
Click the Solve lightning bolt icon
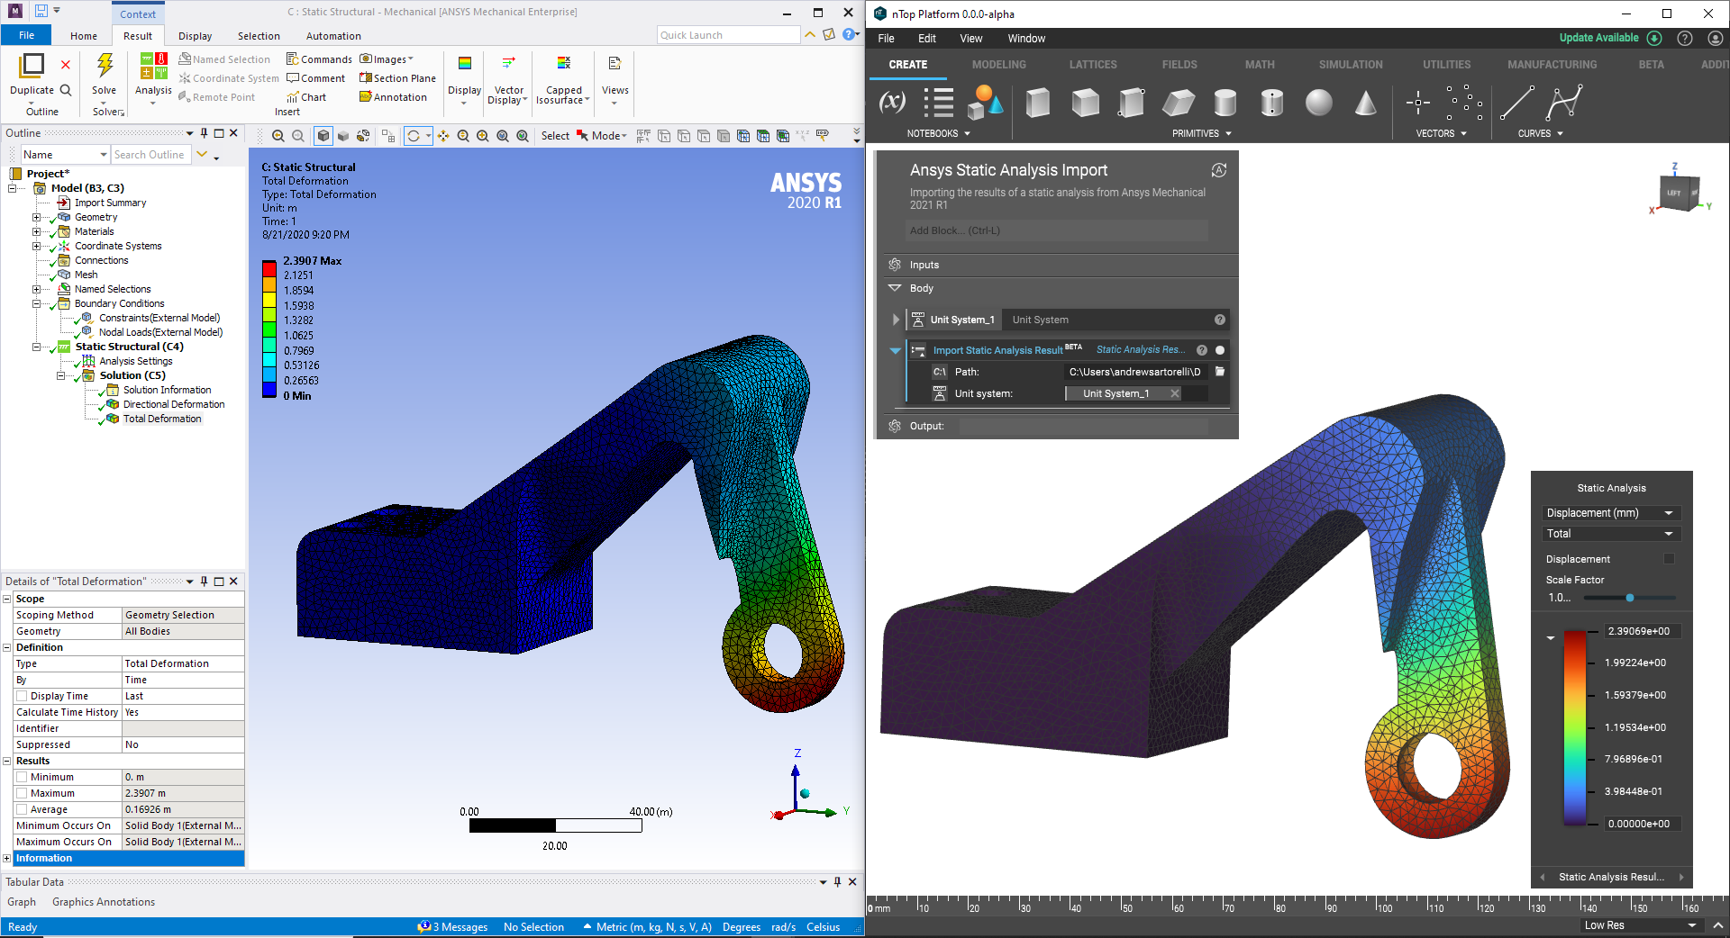tap(105, 66)
